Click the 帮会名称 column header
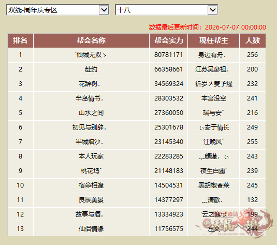The image size is (277, 245). coord(91,40)
